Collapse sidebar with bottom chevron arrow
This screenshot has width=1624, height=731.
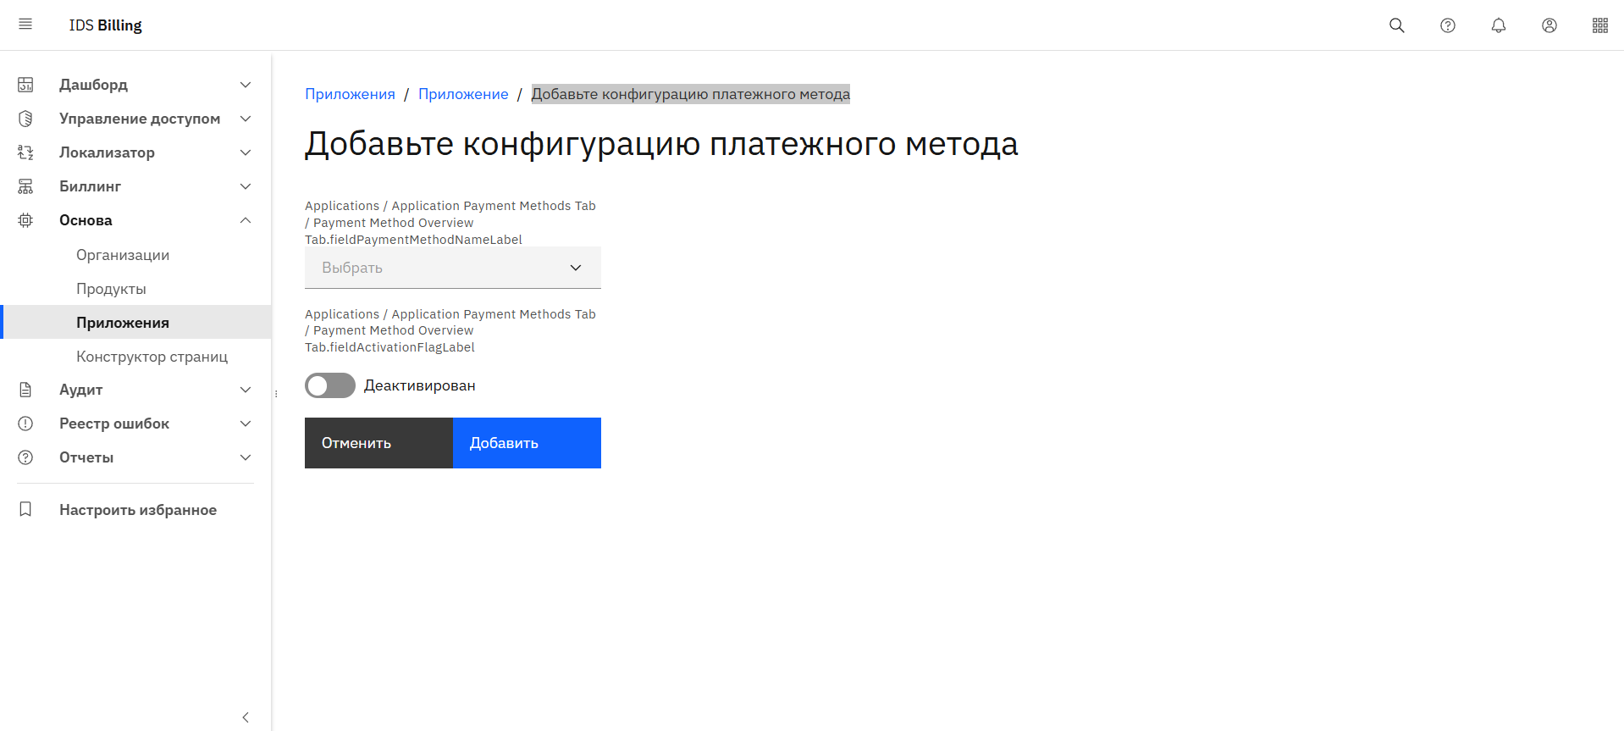coord(246,717)
